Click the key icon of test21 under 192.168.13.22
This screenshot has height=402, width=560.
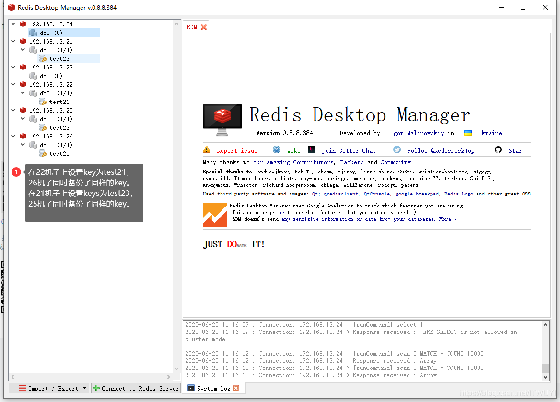coord(43,102)
